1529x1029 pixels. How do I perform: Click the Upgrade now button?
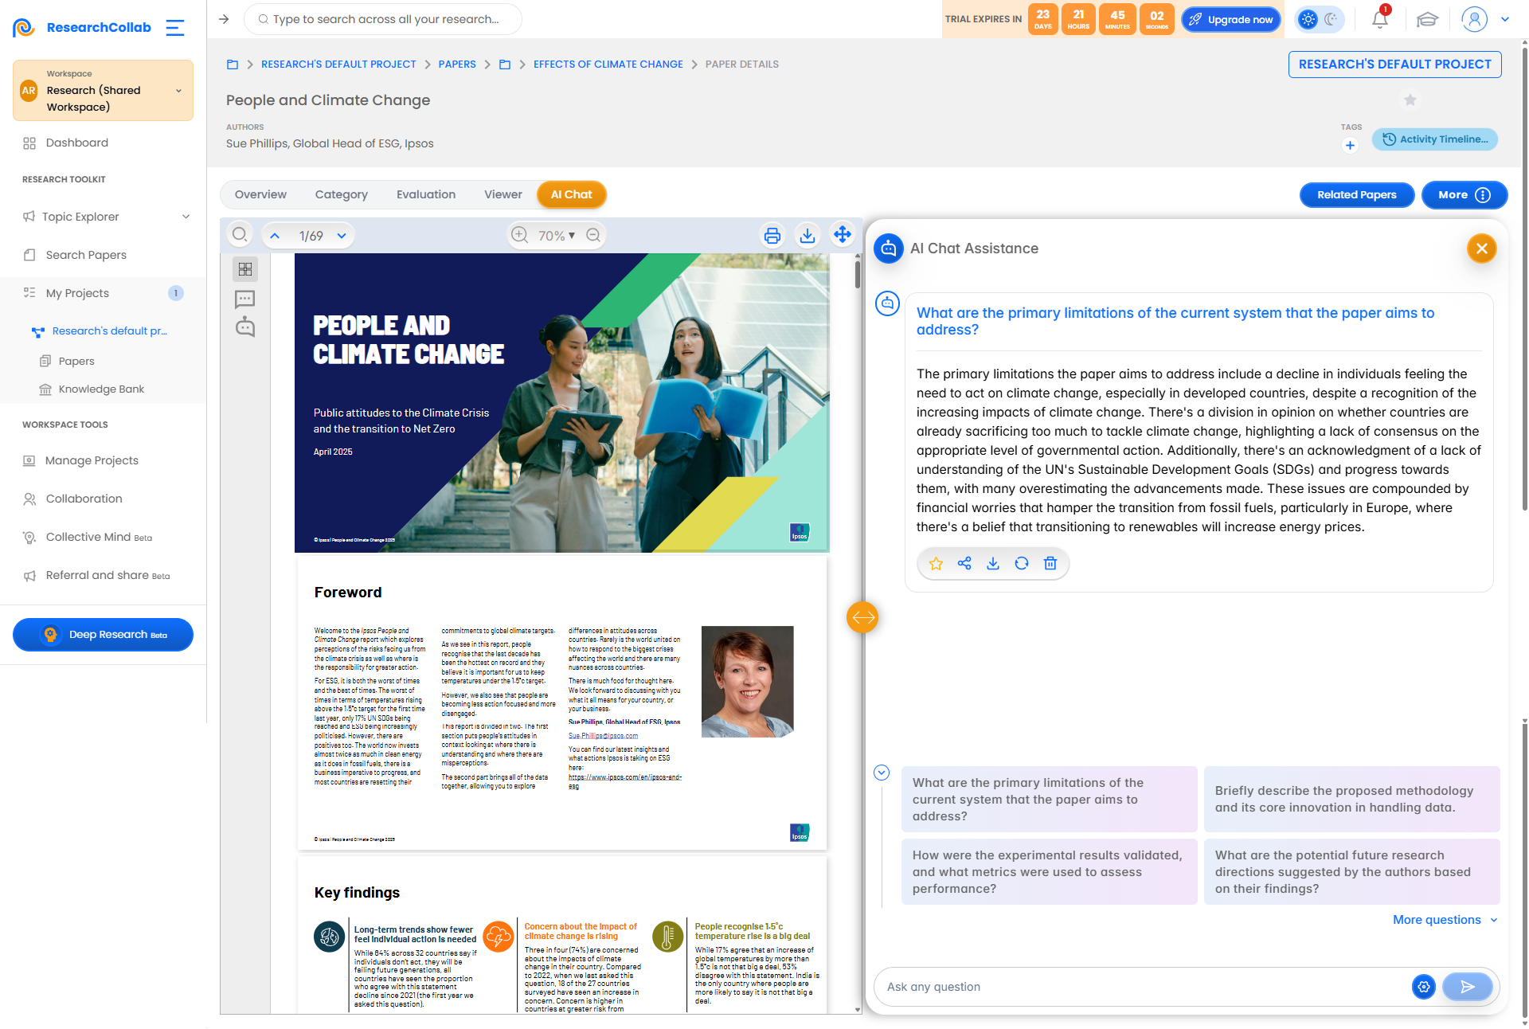(1231, 19)
